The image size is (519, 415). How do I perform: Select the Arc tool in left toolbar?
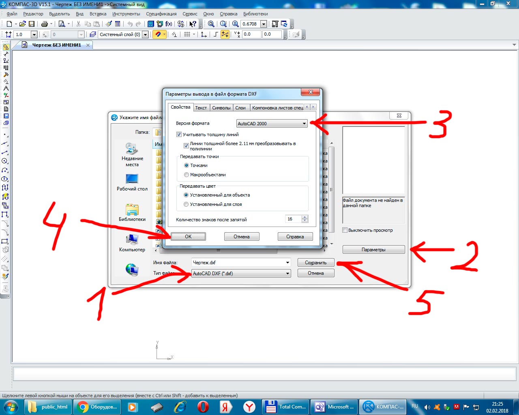tap(5, 170)
